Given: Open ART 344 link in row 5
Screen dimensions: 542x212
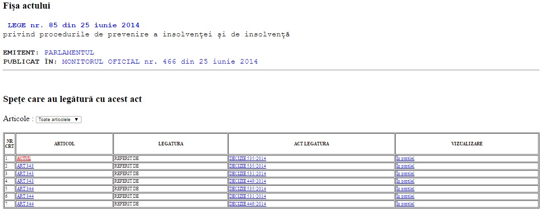Looking at the screenshot, I should click(x=25, y=189).
